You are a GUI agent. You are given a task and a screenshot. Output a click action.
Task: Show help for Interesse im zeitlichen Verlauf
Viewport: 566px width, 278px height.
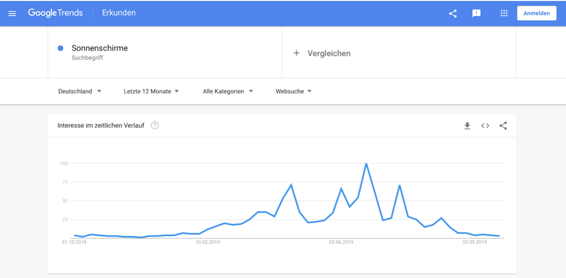[155, 125]
